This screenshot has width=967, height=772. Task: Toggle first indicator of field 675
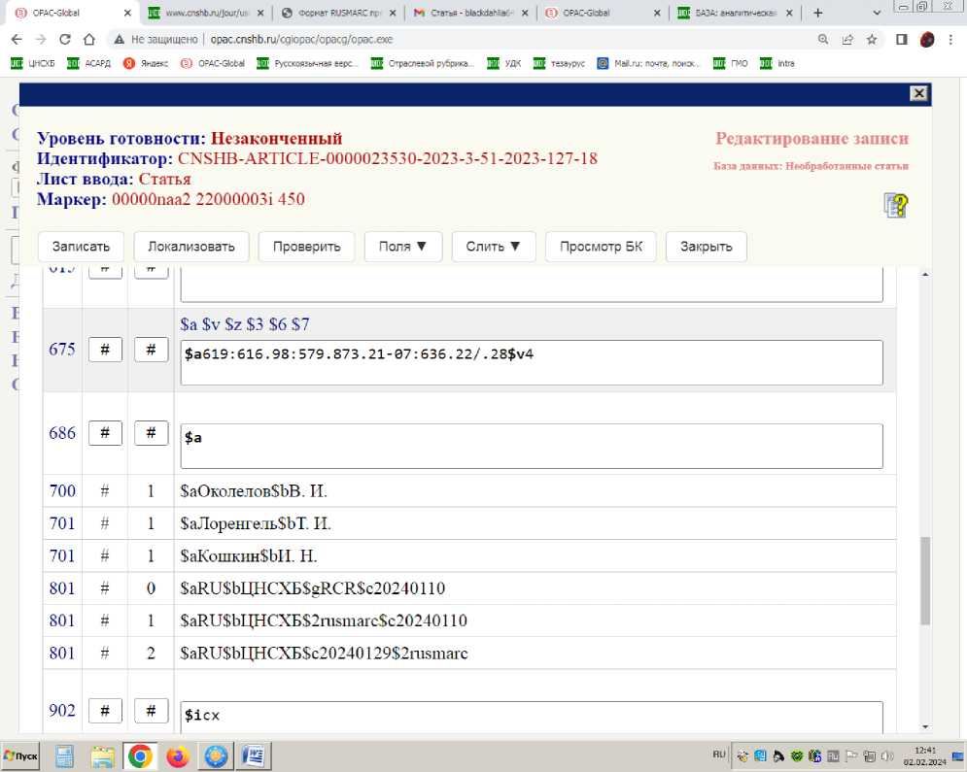point(105,350)
